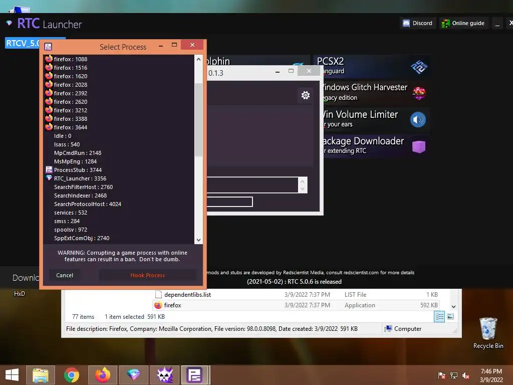Select SearchIndexer : 2468 process entry
This screenshot has height=385, width=513.
[x=119, y=196]
